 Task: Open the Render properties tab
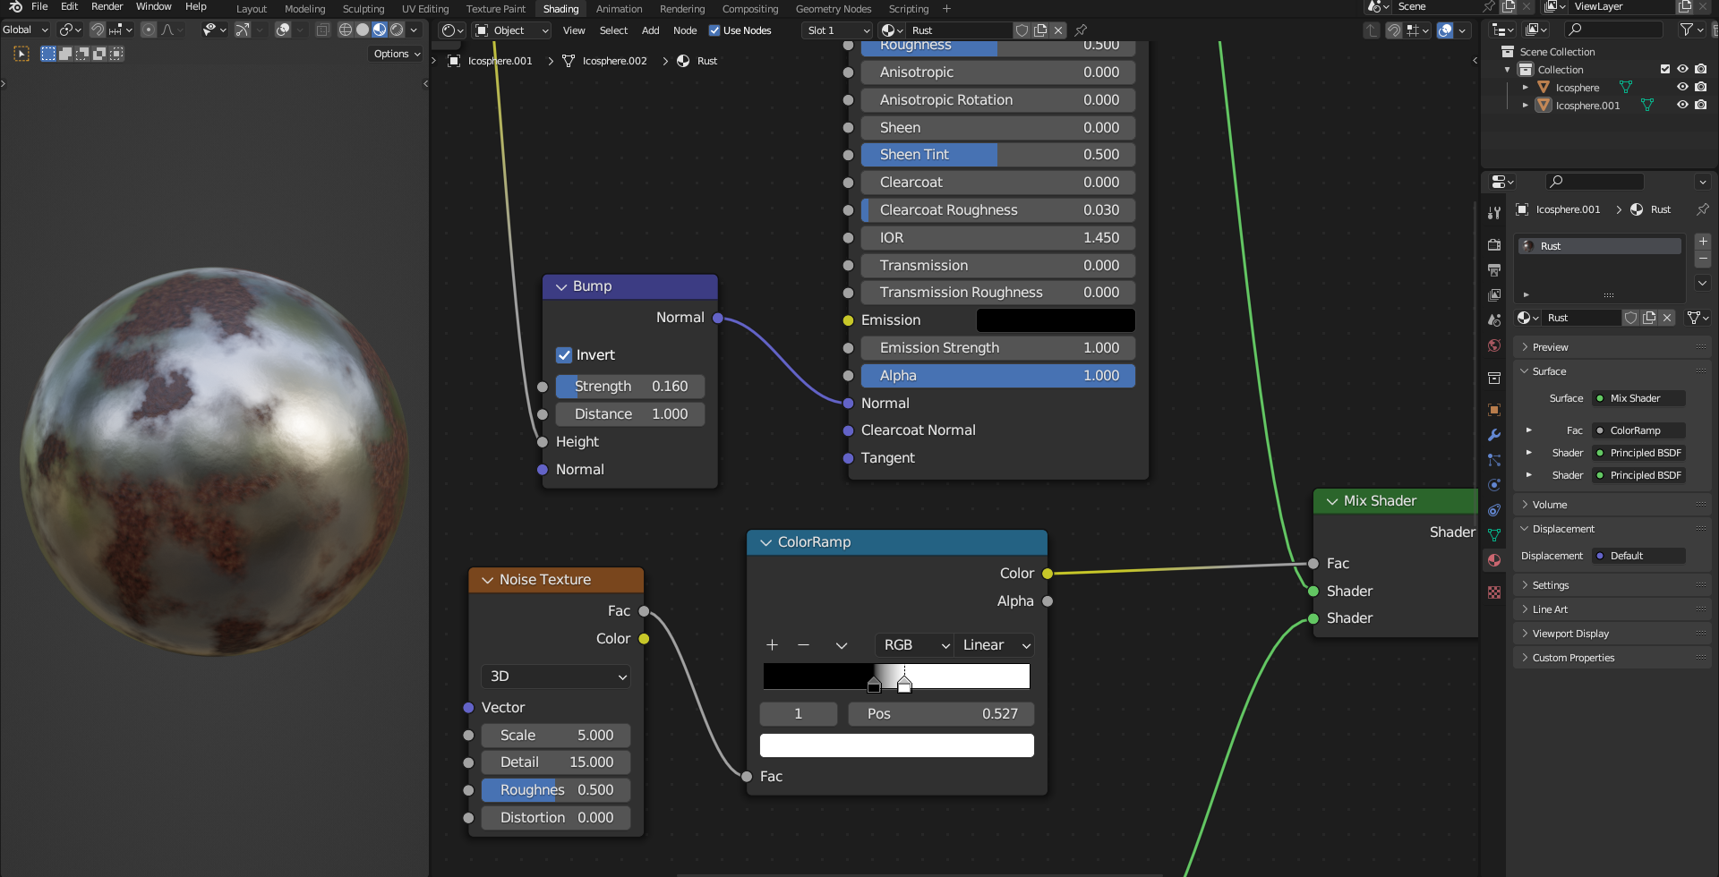(x=1493, y=245)
